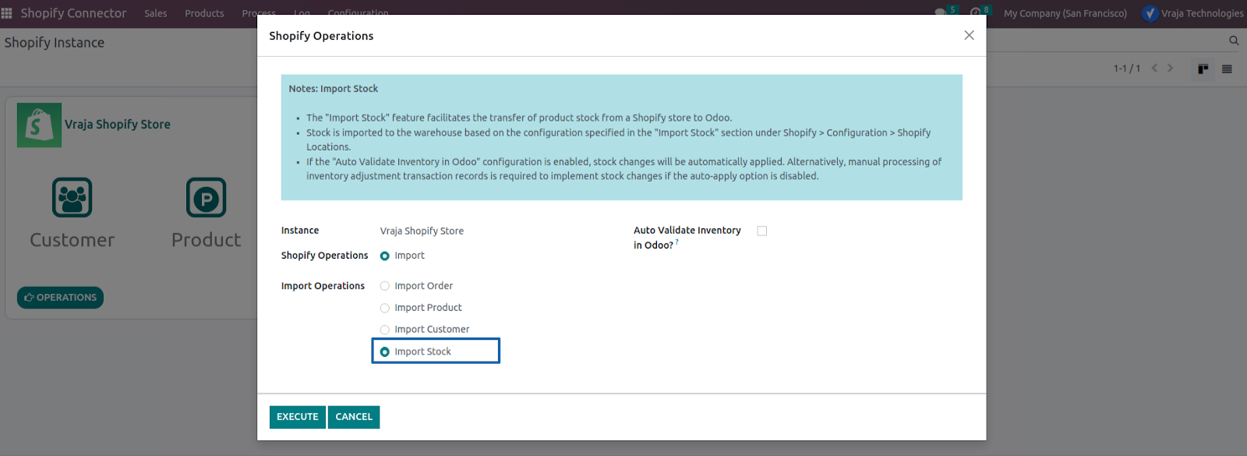Click the Import Operations field label
1247x456 pixels.
pyautogui.click(x=323, y=286)
